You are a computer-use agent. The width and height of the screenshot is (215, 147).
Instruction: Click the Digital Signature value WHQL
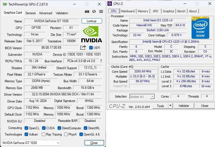coord(89,101)
